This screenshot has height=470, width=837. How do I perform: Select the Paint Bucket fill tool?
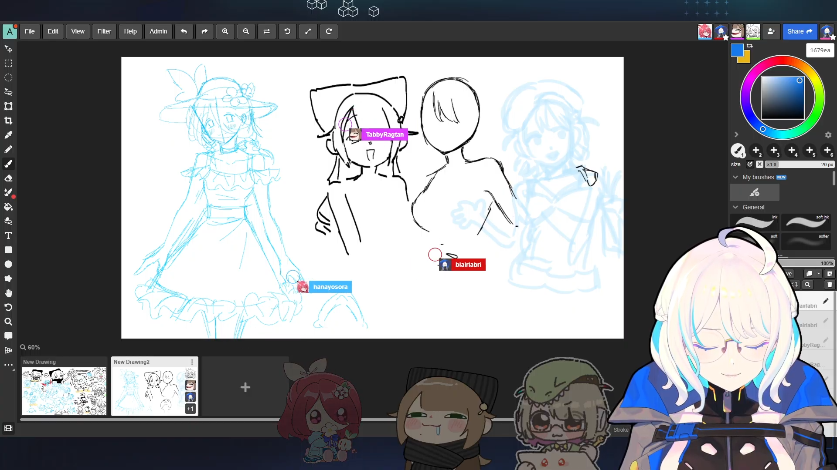pyautogui.click(x=8, y=207)
